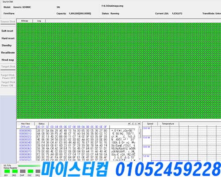Switch to the Speed graph tab
The image size is (221, 177).
click(x=150, y=123)
